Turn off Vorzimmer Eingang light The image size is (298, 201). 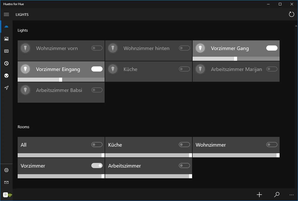click(x=97, y=69)
